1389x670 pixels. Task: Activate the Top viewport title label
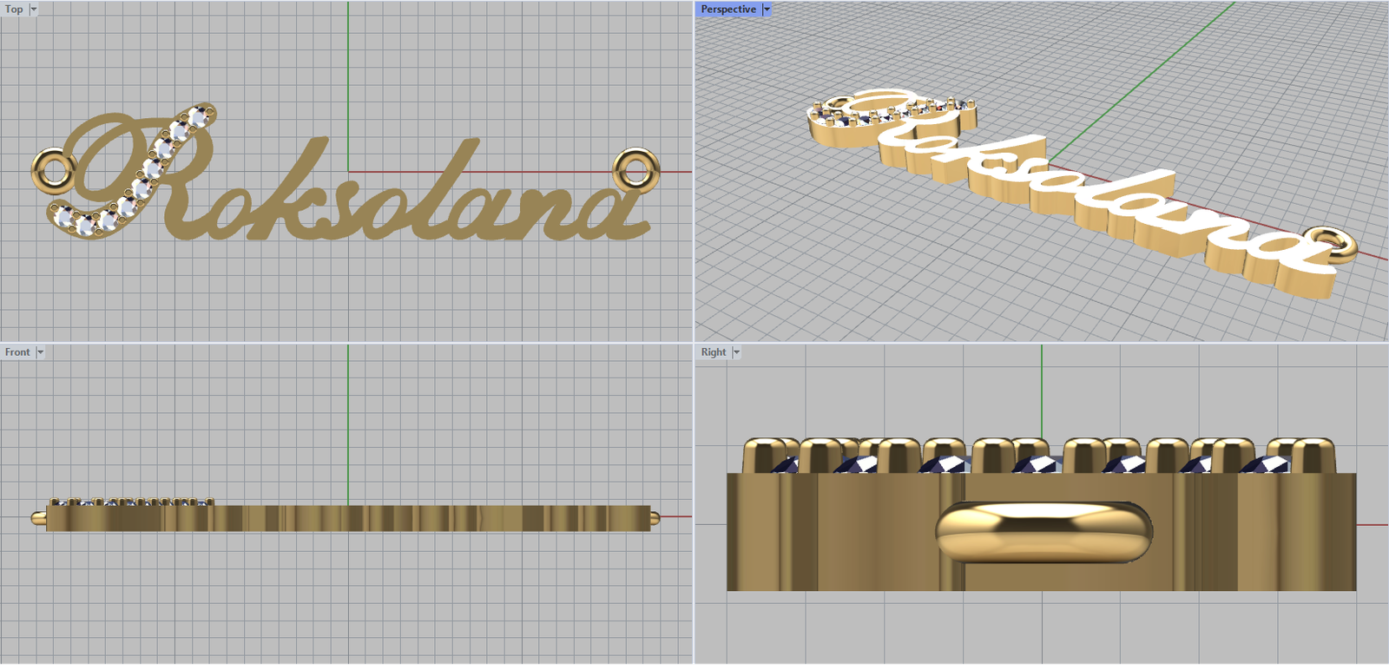tap(14, 10)
